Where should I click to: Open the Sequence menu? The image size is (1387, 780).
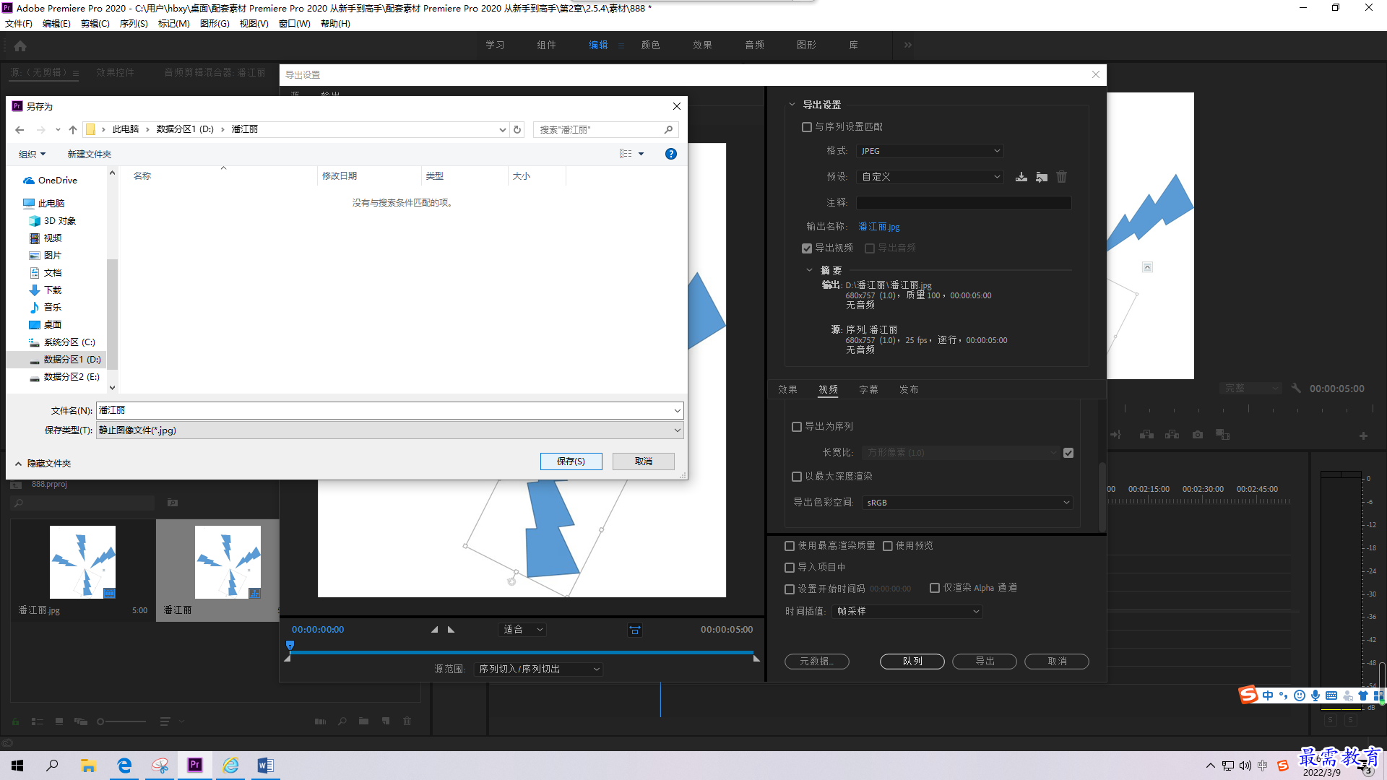134,24
